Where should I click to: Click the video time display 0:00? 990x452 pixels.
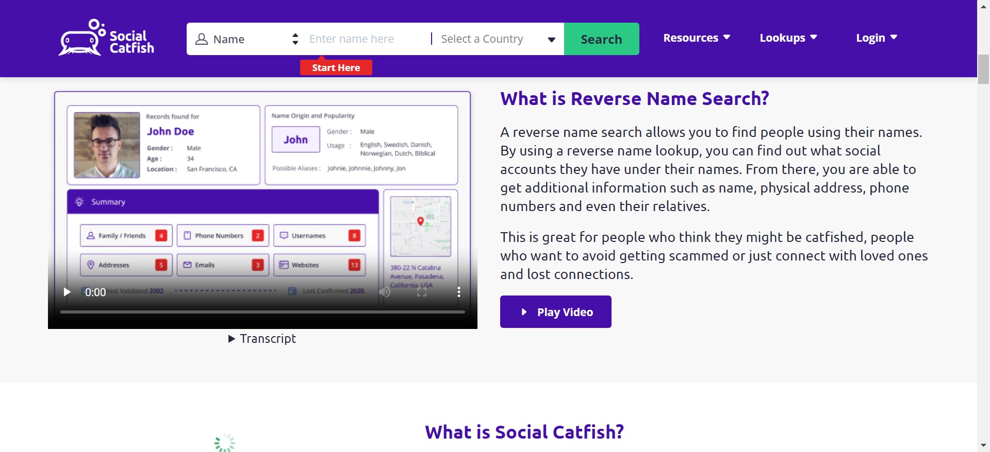click(x=95, y=292)
